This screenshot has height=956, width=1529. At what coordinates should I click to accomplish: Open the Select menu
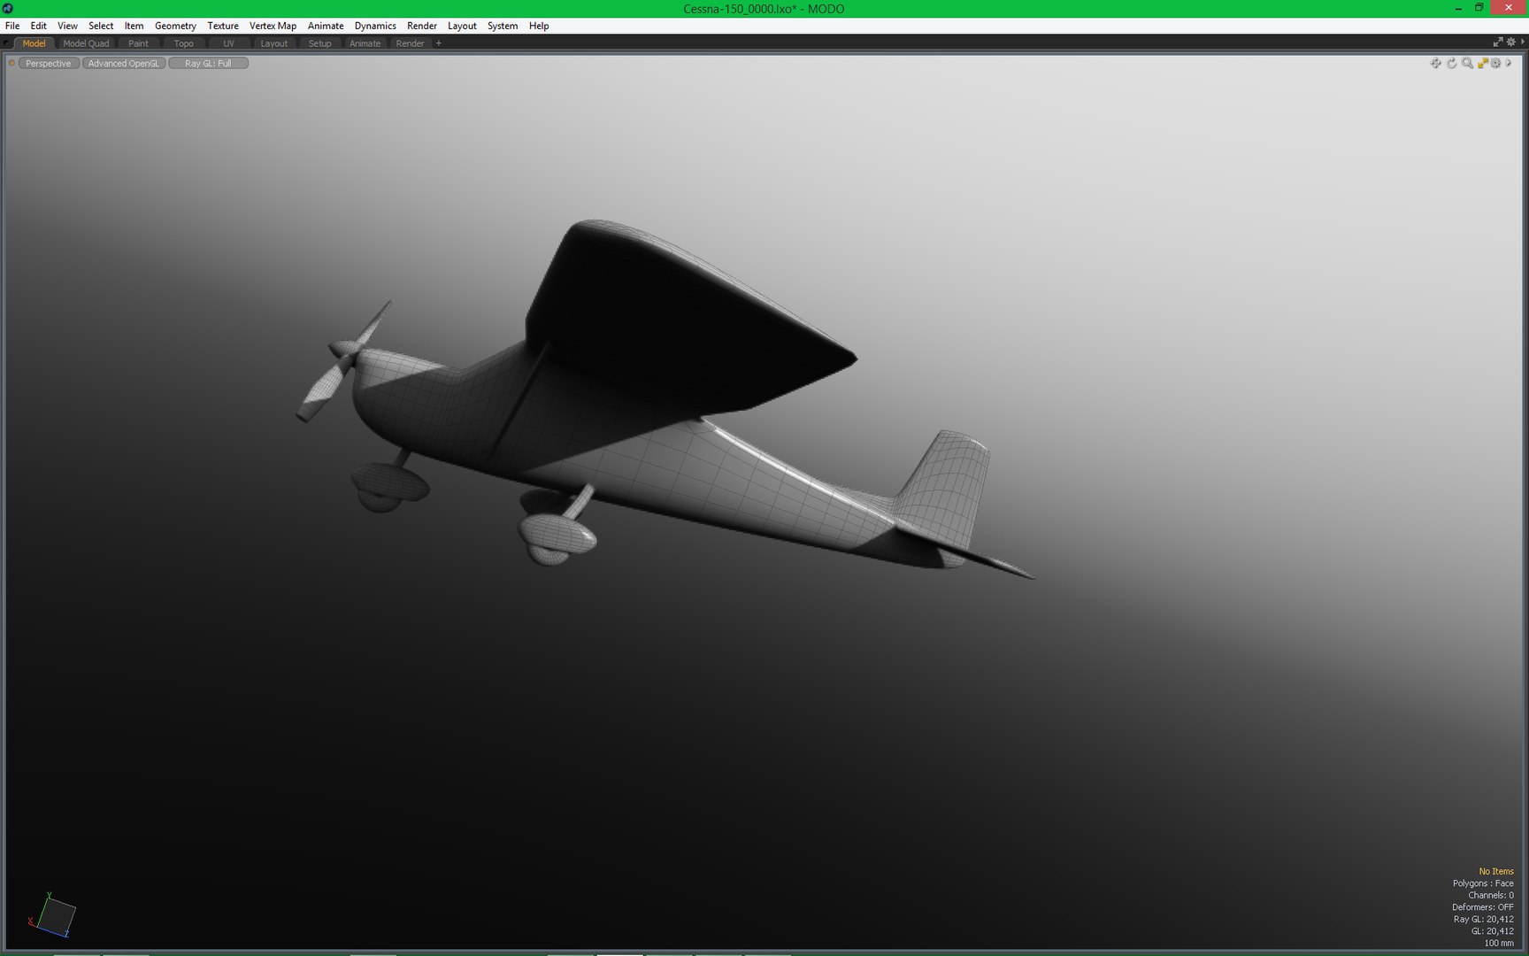tap(101, 26)
